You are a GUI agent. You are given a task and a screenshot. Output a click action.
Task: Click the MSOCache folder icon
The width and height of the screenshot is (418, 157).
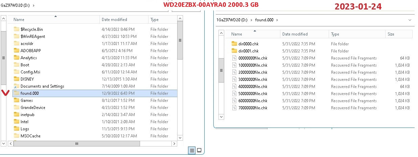click(x=17, y=136)
